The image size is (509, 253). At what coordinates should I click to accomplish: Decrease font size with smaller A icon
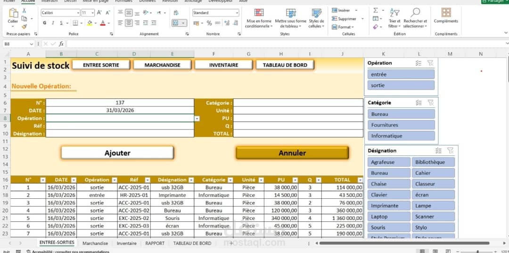click(x=108, y=13)
